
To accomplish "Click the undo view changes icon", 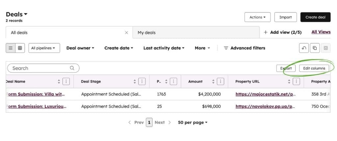I will click(x=304, y=48).
